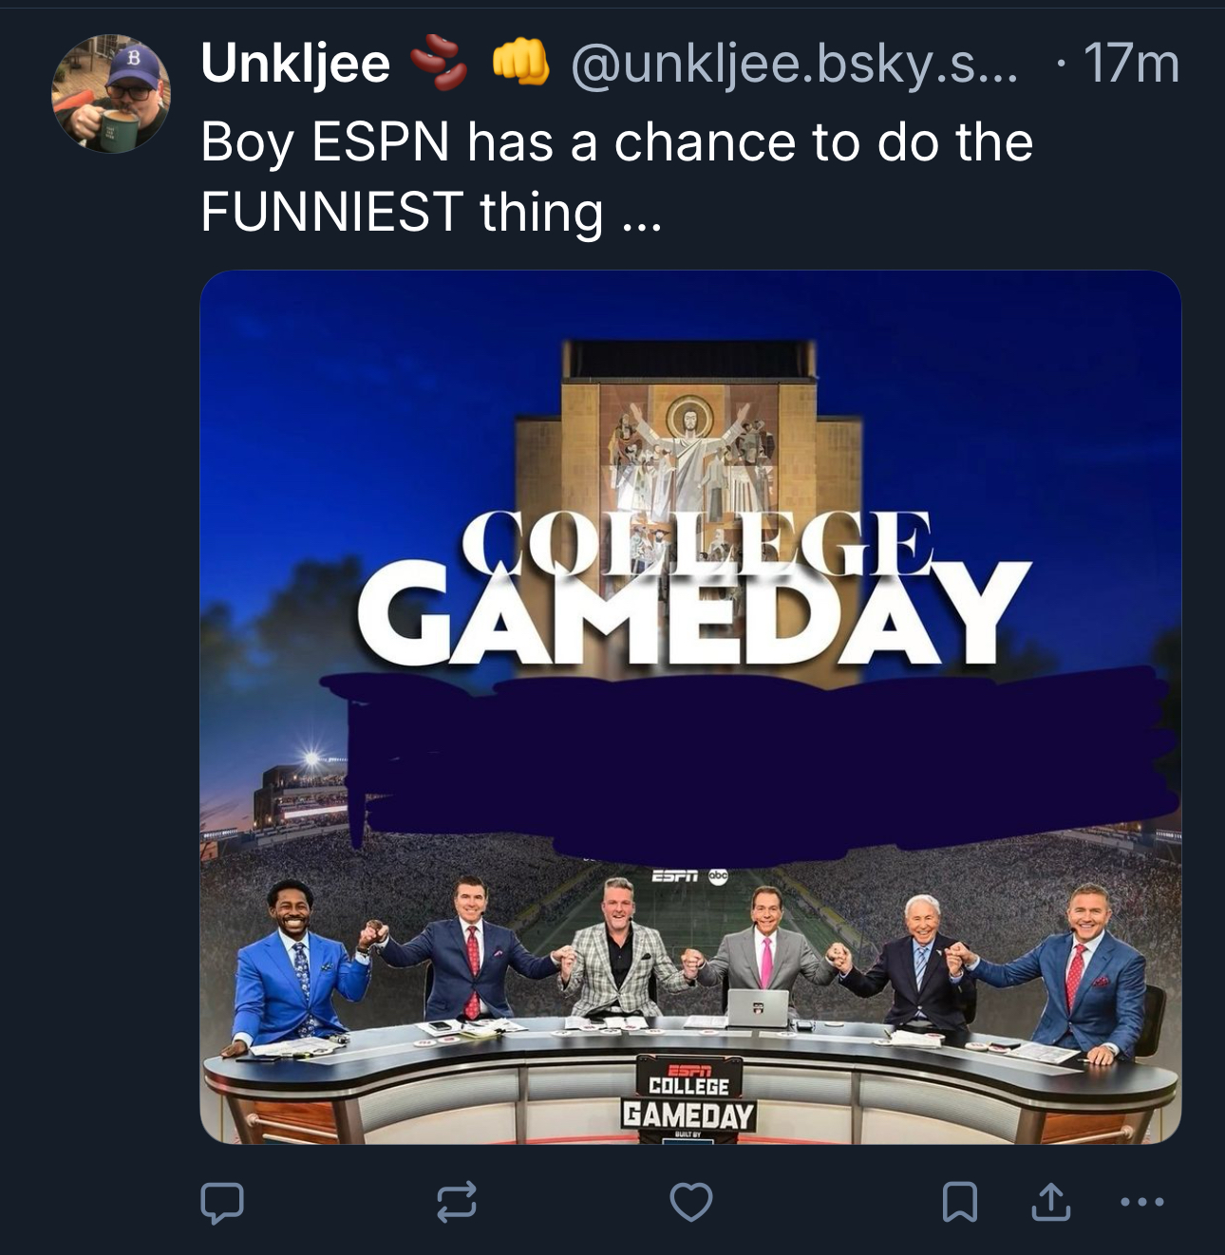This screenshot has height=1255, width=1225.
Task: Repost this post using the arrows icon
Action: coord(456,1202)
